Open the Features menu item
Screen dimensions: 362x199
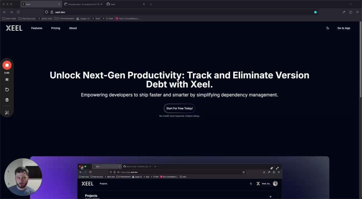37,28
